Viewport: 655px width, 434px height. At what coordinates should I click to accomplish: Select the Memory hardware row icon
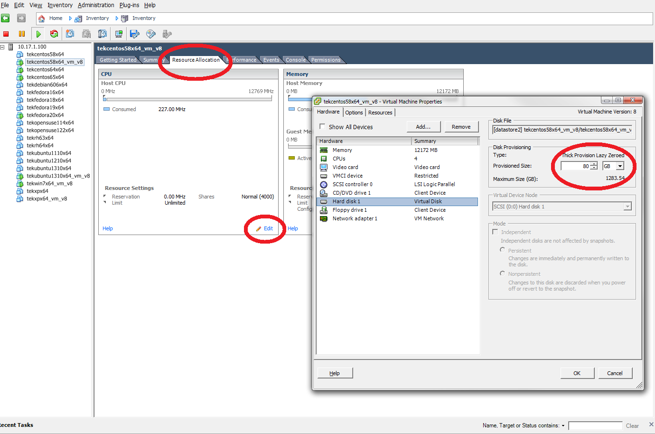(x=324, y=150)
